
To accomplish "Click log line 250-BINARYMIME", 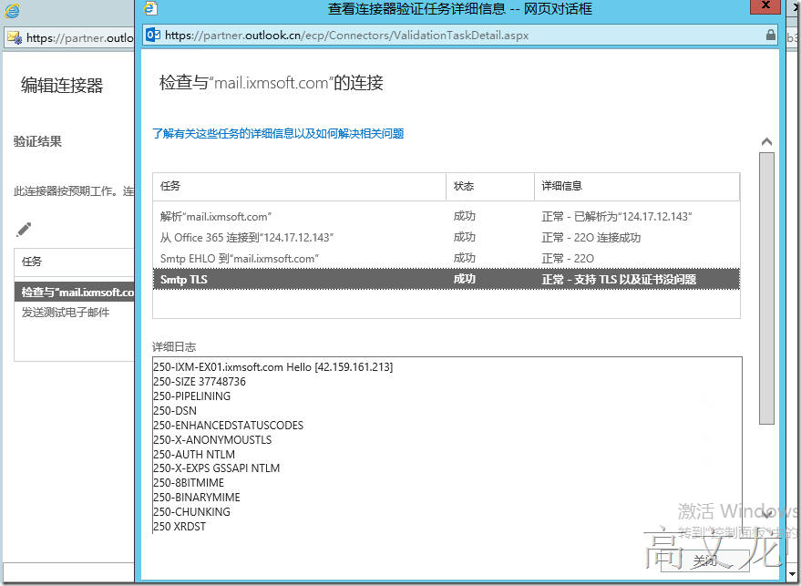I will (196, 497).
